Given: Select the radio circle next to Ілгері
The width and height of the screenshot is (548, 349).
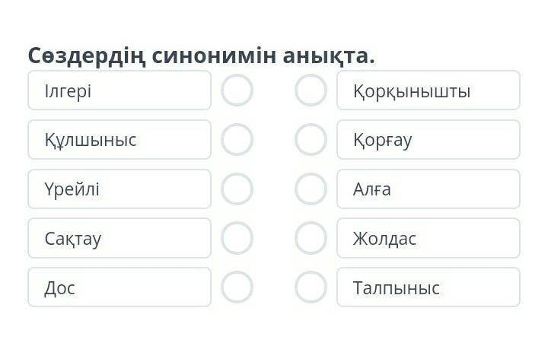Looking at the screenshot, I should click(237, 90).
